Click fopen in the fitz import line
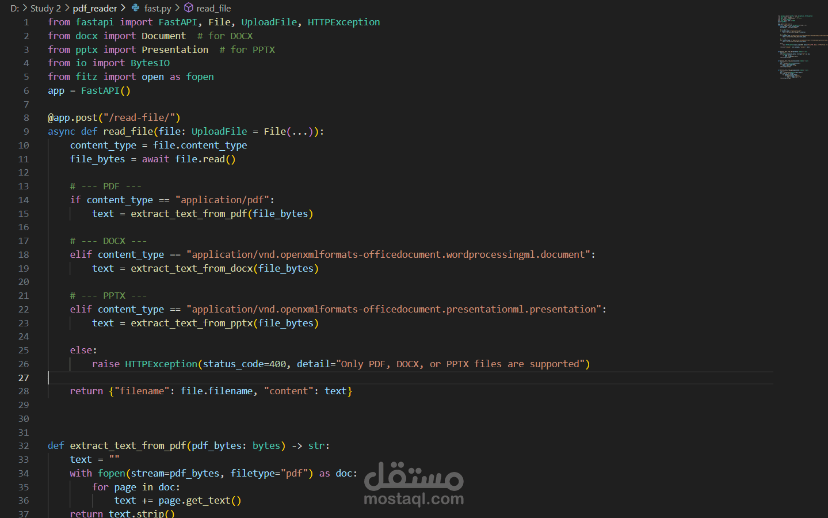Screen dimensions: 828x518 point(200,77)
